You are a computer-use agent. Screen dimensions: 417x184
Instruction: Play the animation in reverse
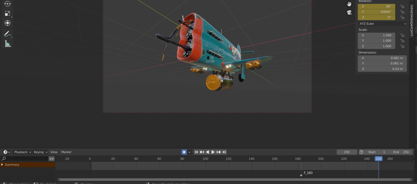coord(207,152)
